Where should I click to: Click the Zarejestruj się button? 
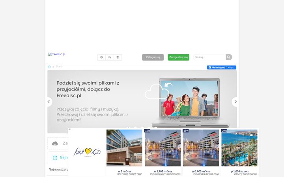178,57
